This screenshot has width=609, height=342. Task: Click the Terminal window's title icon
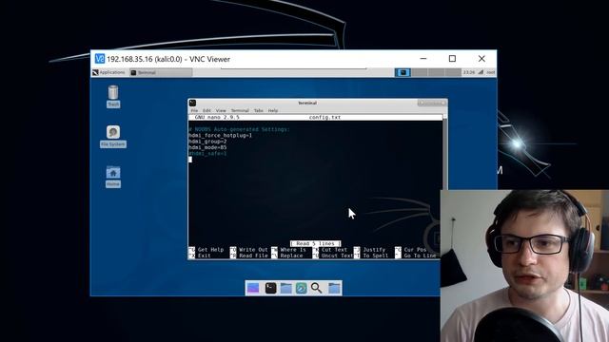pos(192,103)
